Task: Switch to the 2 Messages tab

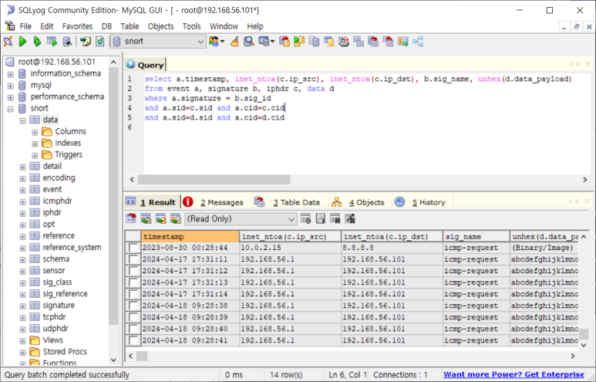Action: [221, 202]
